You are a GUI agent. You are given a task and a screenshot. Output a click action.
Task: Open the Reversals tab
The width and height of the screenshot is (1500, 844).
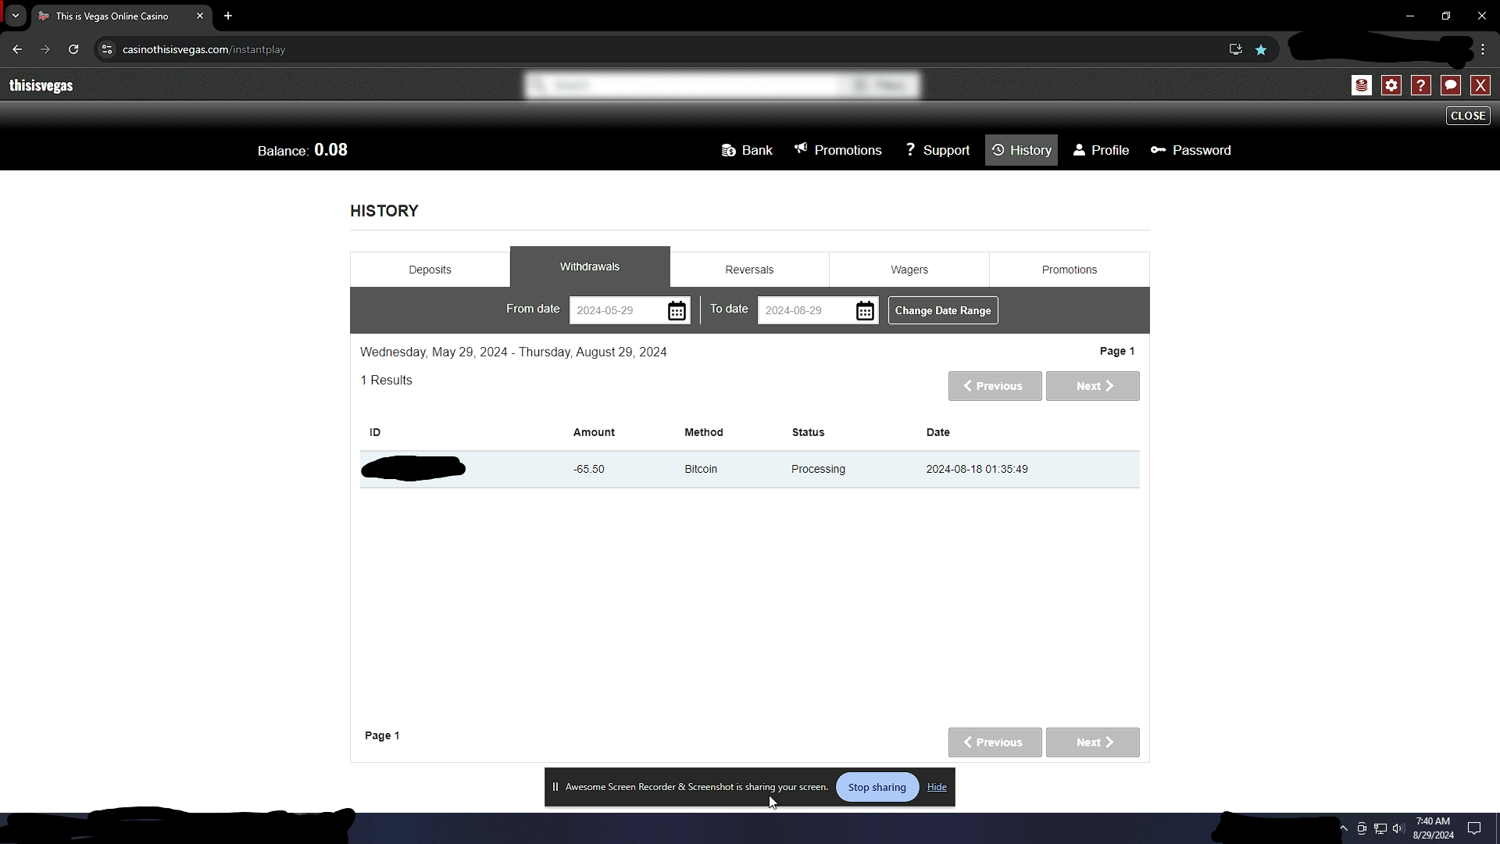click(x=749, y=270)
